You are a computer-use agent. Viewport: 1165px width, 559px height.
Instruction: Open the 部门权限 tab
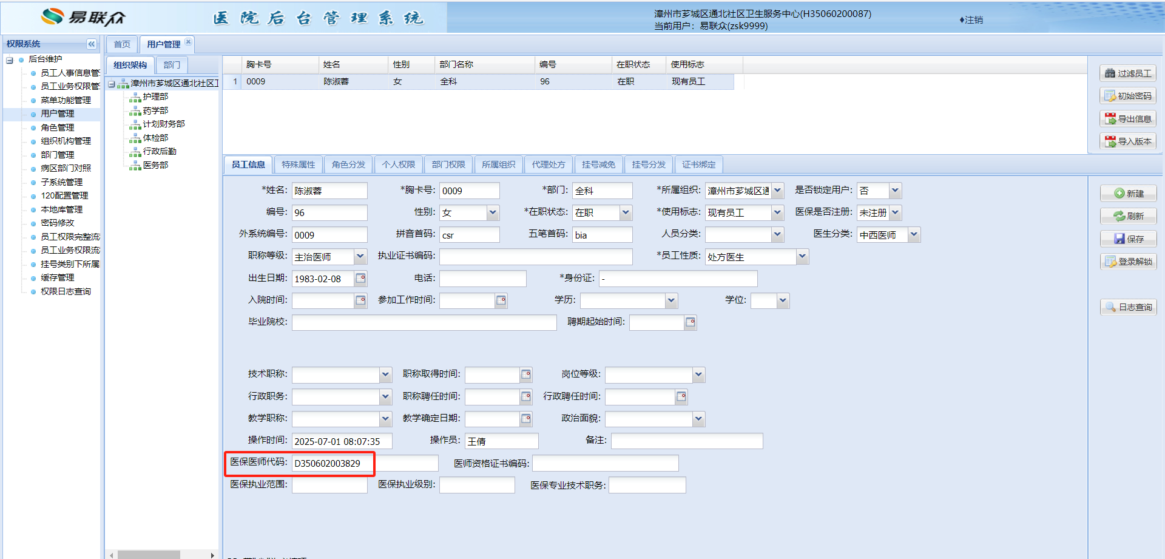click(x=448, y=164)
